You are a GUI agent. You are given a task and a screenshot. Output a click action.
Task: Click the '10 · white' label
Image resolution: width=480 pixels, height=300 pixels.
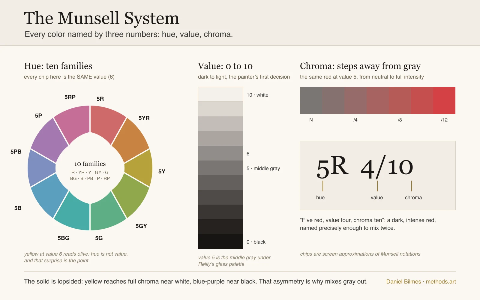(257, 95)
